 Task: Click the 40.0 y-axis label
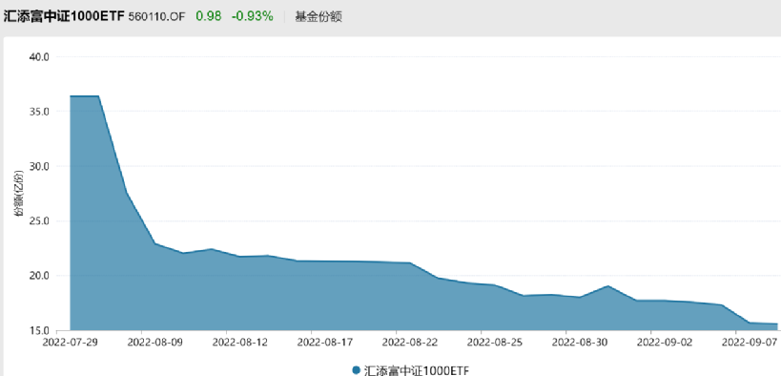click(x=40, y=57)
